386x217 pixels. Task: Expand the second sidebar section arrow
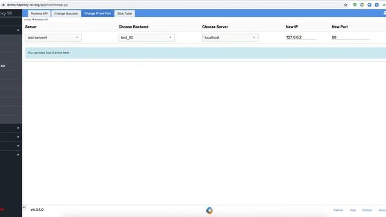18,128
